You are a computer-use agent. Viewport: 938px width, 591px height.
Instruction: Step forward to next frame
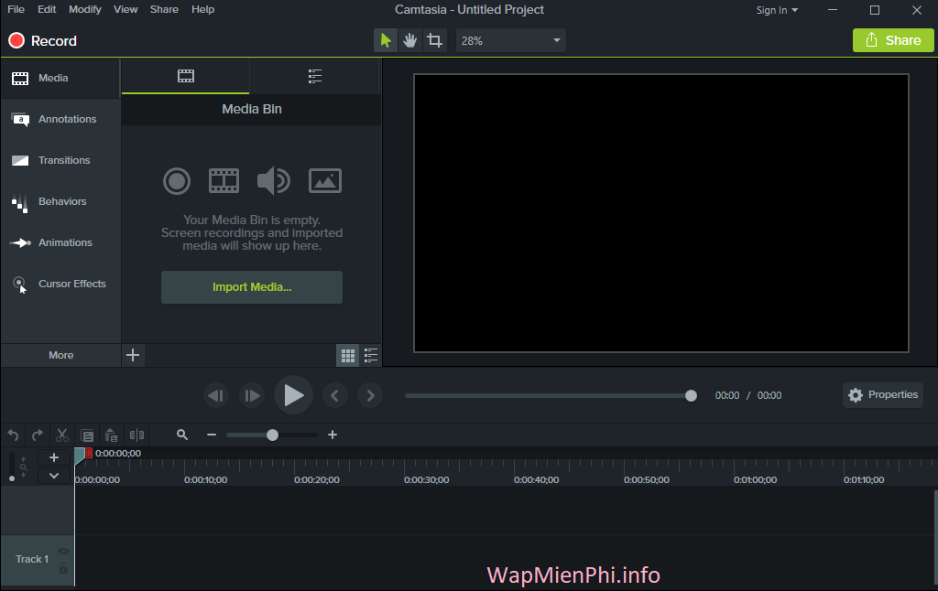(x=252, y=395)
